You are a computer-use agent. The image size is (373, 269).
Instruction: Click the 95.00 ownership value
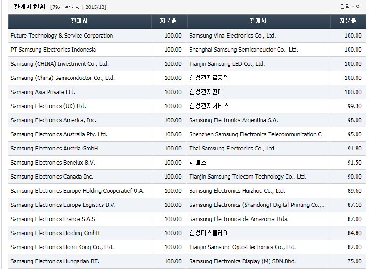355,134
